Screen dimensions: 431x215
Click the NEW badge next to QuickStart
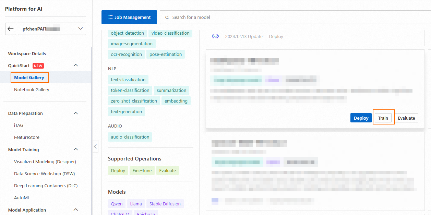tap(38, 65)
